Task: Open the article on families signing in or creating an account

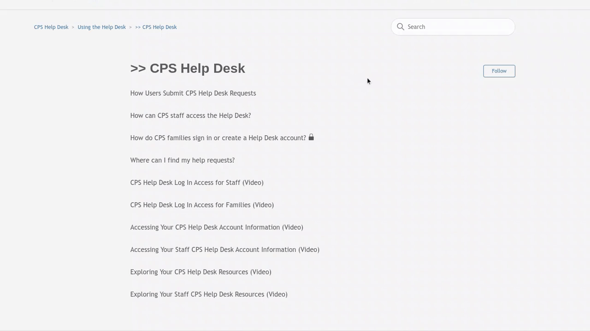Action: pyautogui.click(x=218, y=138)
